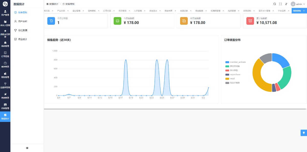
Task: Navigate to 财务管理
Action: 5,75
